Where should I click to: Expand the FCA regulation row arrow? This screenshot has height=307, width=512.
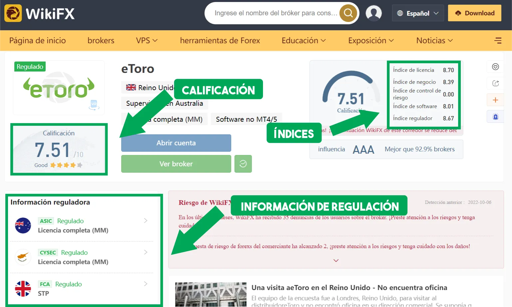145,284
